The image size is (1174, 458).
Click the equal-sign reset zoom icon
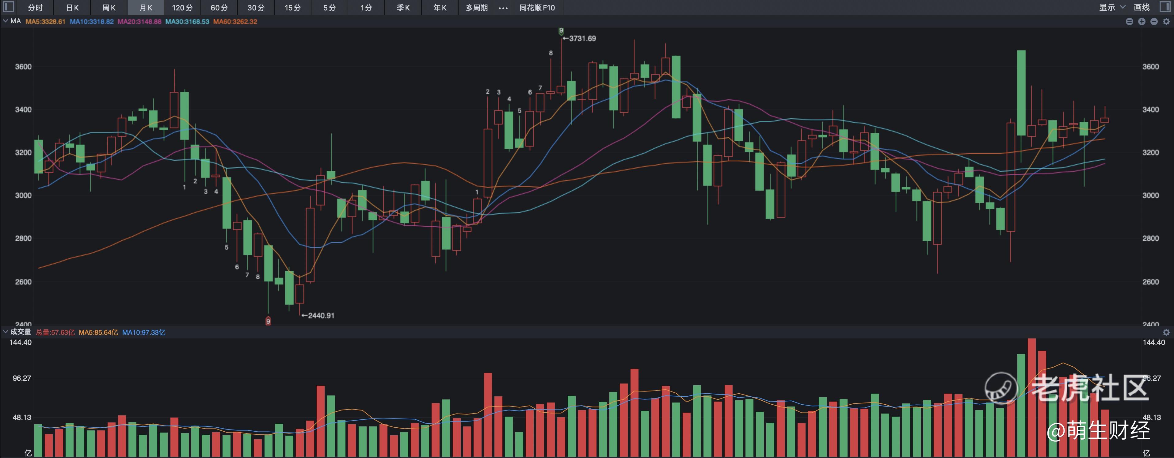1129,21
